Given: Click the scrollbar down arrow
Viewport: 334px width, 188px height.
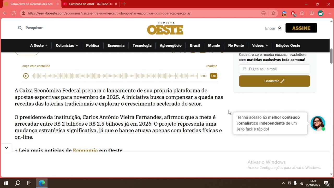Looking at the screenshot, I should click(331, 174).
